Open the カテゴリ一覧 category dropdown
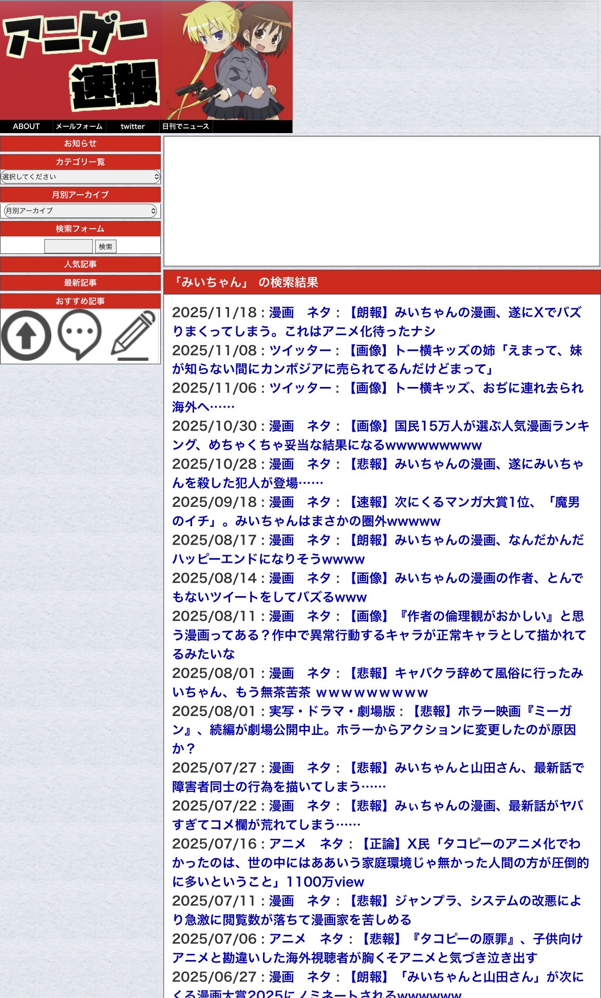This screenshot has width=601, height=998. tap(80, 177)
